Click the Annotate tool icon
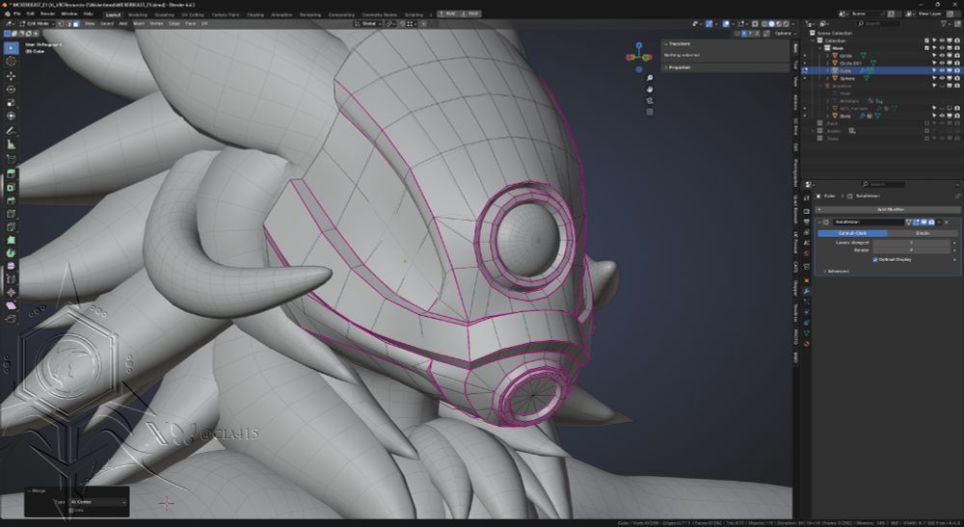The width and height of the screenshot is (964, 527). pos(12,130)
